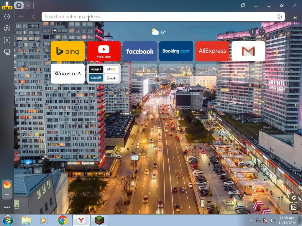
Task: Open LinkedIn in the folder tile
Action: (96, 78)
